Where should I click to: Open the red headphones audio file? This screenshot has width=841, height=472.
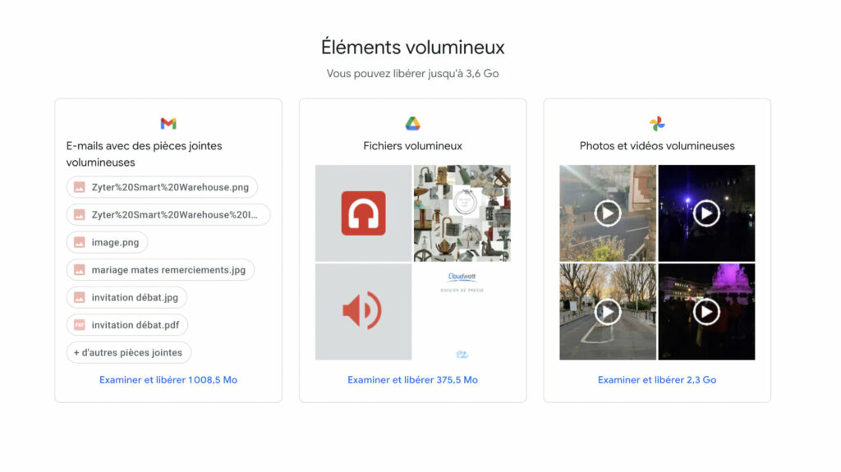point(363,213)
